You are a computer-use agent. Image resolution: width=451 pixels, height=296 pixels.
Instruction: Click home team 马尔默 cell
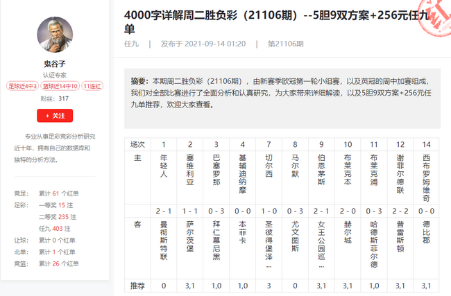[295, 178]
